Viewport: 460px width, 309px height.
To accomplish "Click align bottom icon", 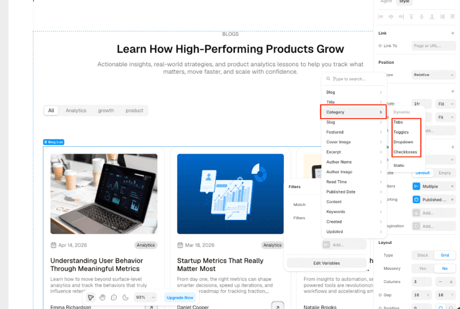I will [x=432, y=17].
